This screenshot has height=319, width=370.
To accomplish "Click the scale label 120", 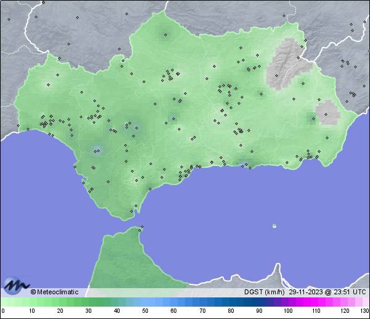I will tap(345, 310).
